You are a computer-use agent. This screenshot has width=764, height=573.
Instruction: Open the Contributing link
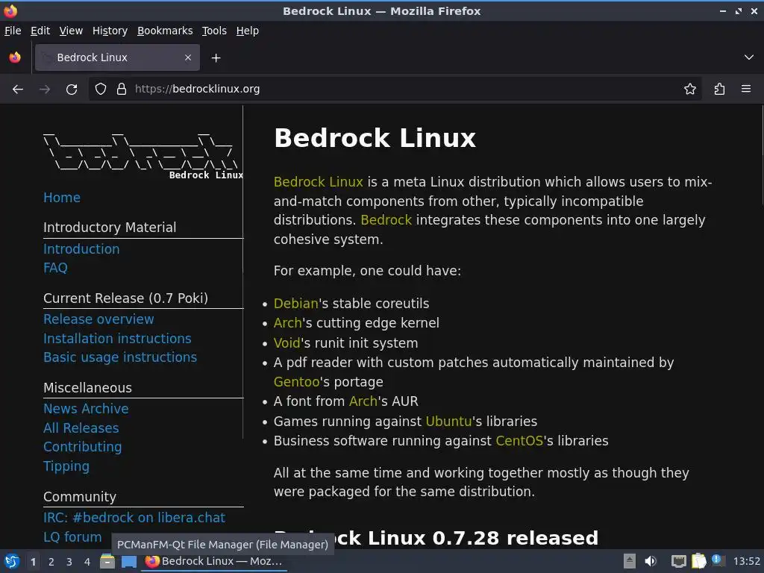pos(82,448)
